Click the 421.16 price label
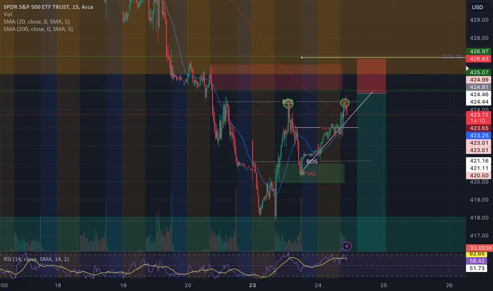This screenshot has width=493, height=291. pyautogui.click(x=479, y=161)
